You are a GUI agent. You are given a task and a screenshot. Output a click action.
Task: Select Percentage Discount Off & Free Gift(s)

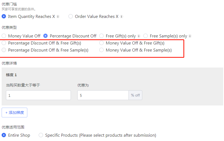4,43
